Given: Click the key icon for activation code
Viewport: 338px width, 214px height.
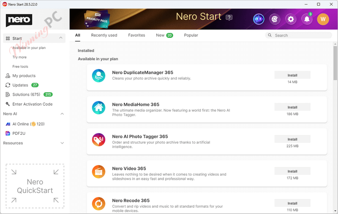Looking at the screenshot, I should (8, 104).
